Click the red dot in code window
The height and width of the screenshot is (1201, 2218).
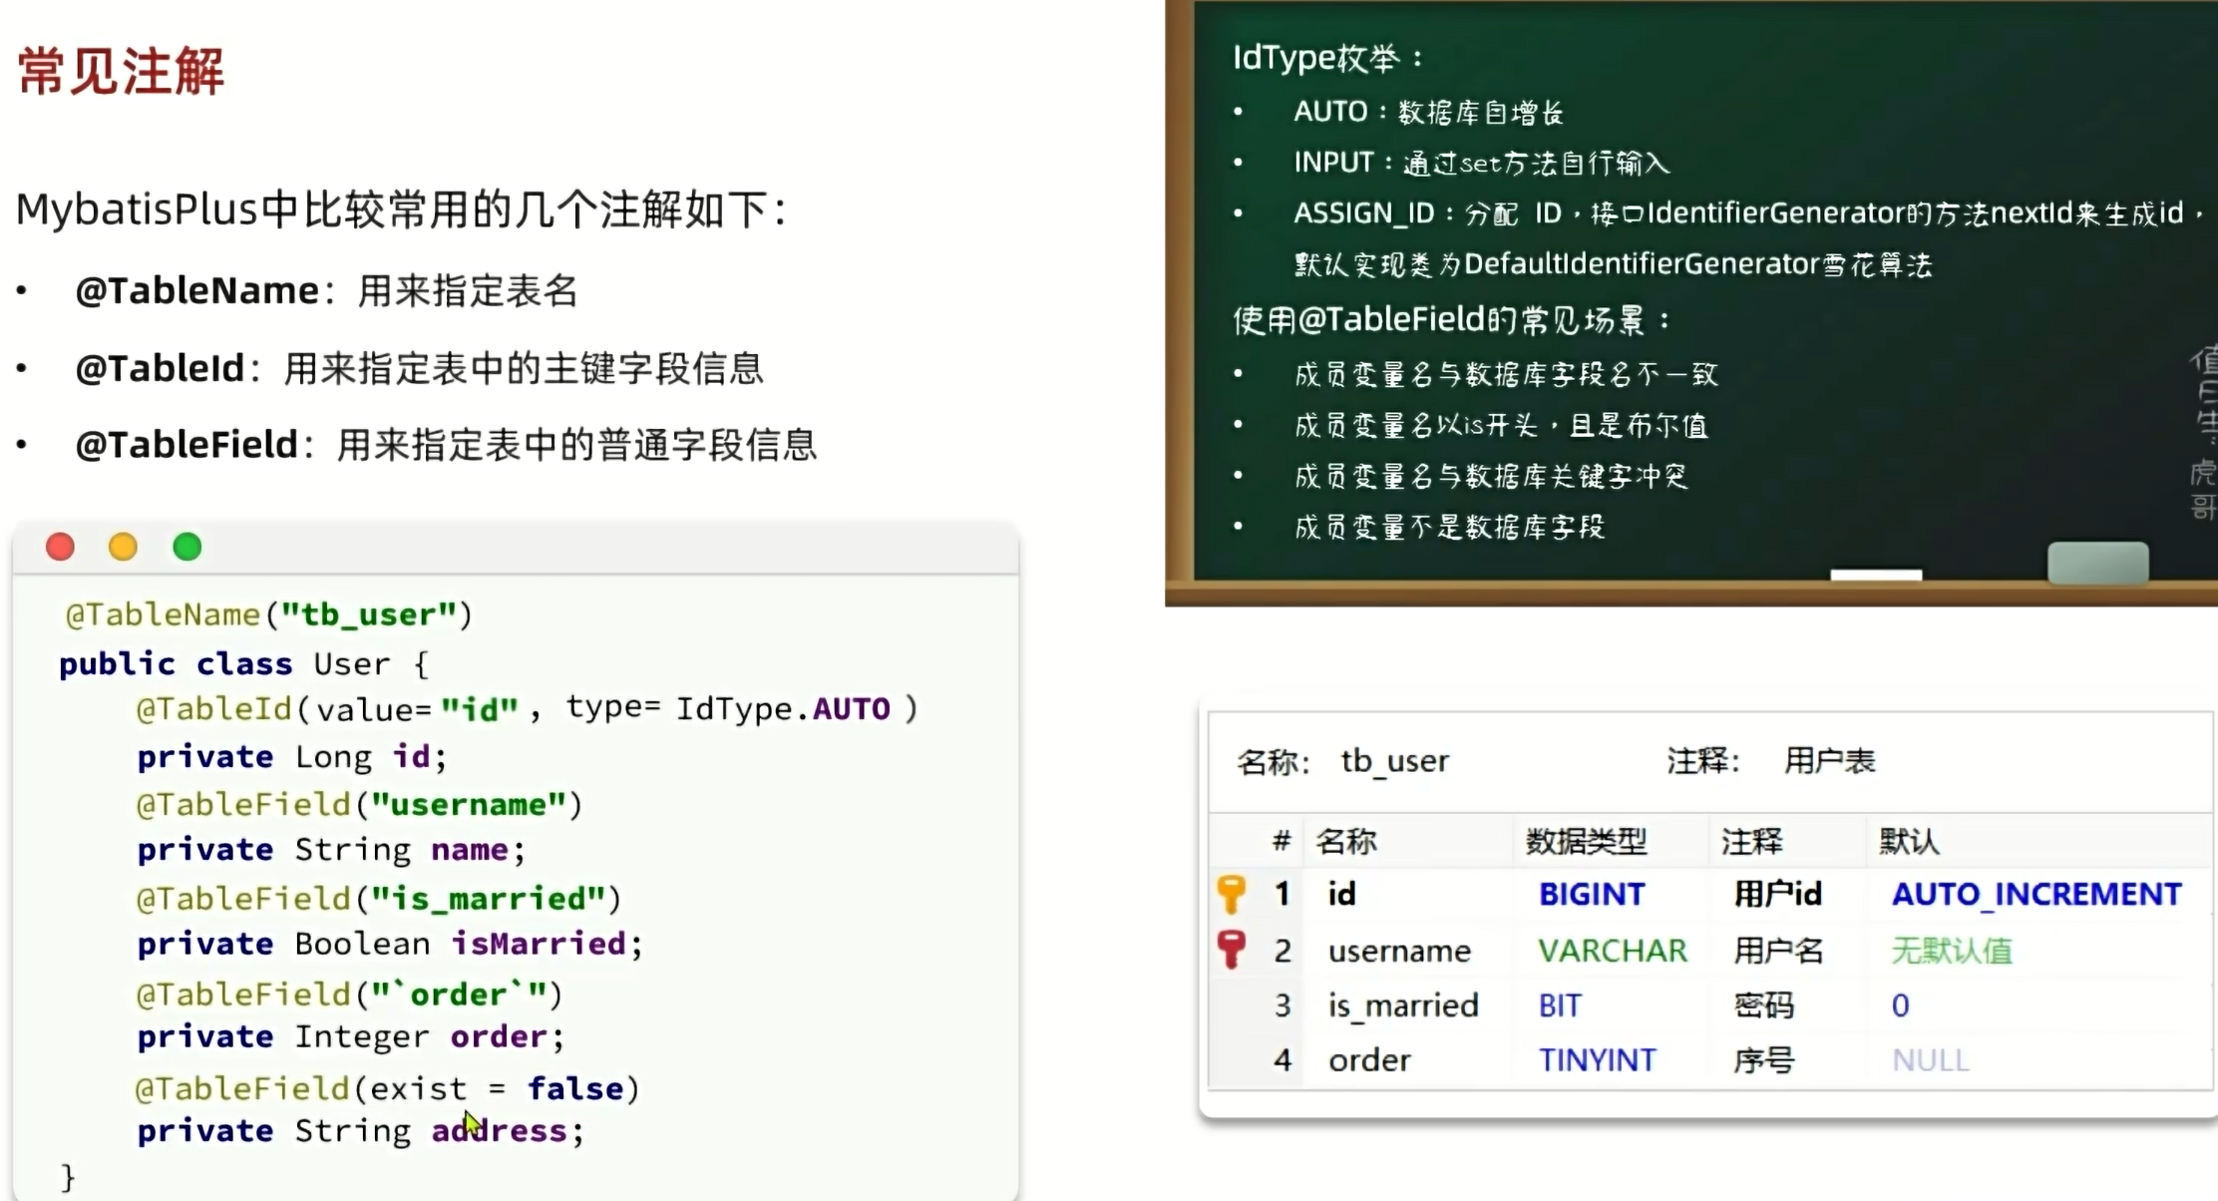tap(60, 547)
